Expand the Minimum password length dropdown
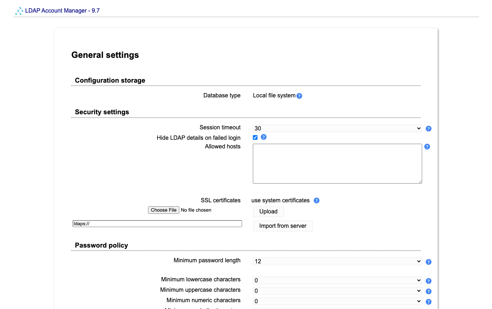The width and height of the screenshot is (492, 309). [x=337, y=262]
